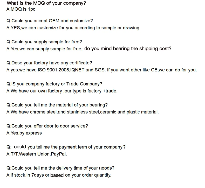
Task: Click the answer about sample or drawing
Action: click(x=73, y=28)
